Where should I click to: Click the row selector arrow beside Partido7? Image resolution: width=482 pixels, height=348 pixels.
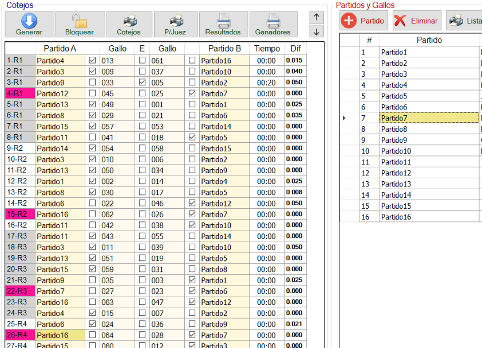coord(344,118)
